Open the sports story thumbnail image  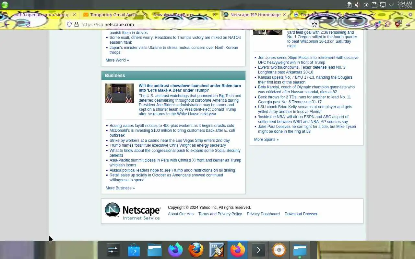pyautogui.click(x=267, y=32)
